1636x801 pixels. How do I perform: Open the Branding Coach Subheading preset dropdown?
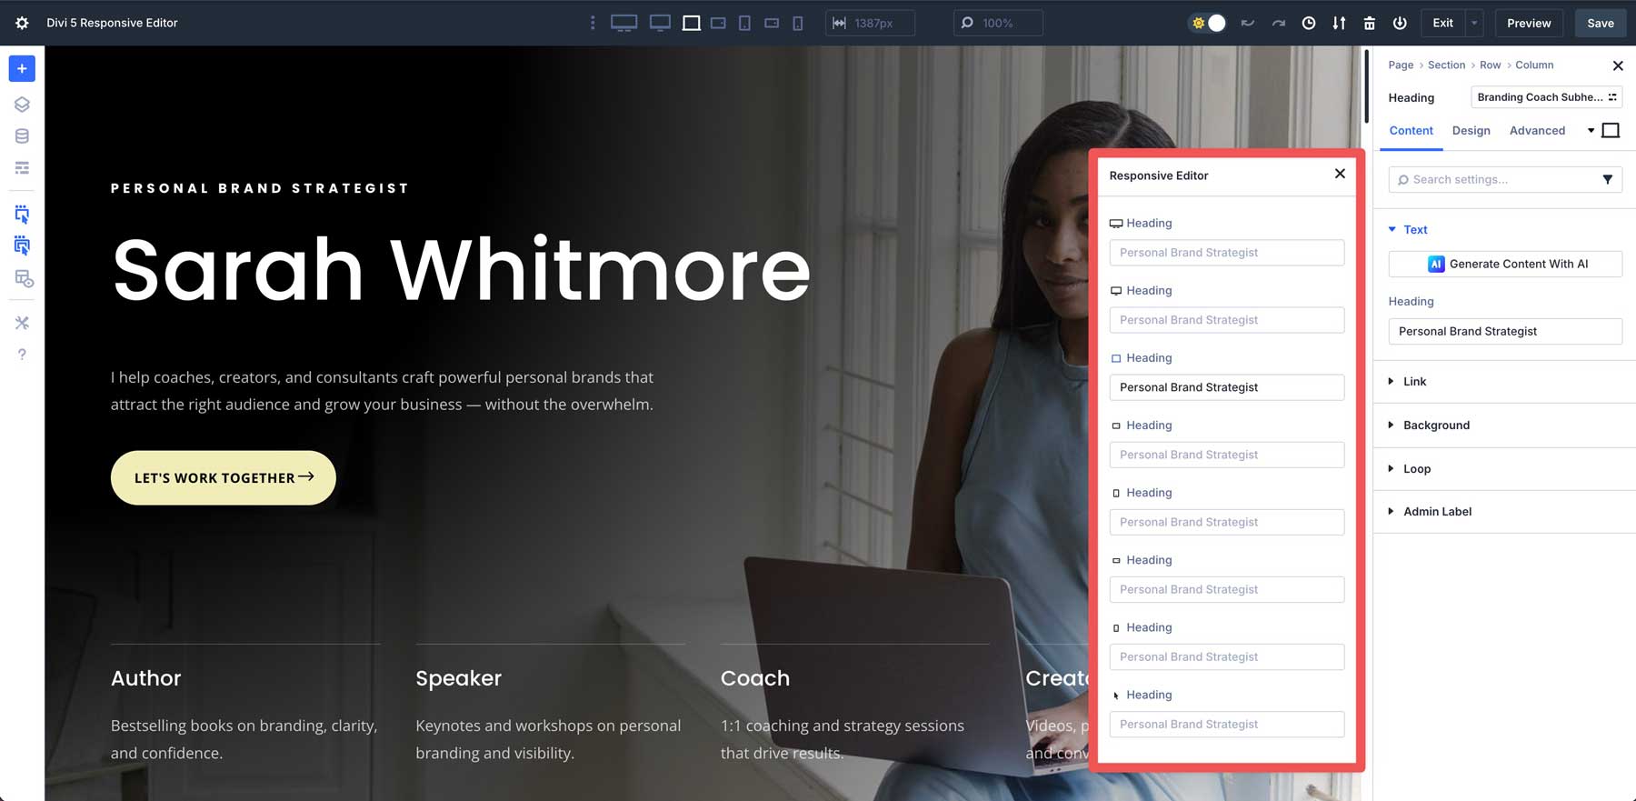click(x=1546, y=97)
